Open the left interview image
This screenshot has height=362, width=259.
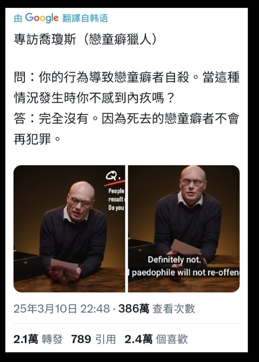coord(69,228)
